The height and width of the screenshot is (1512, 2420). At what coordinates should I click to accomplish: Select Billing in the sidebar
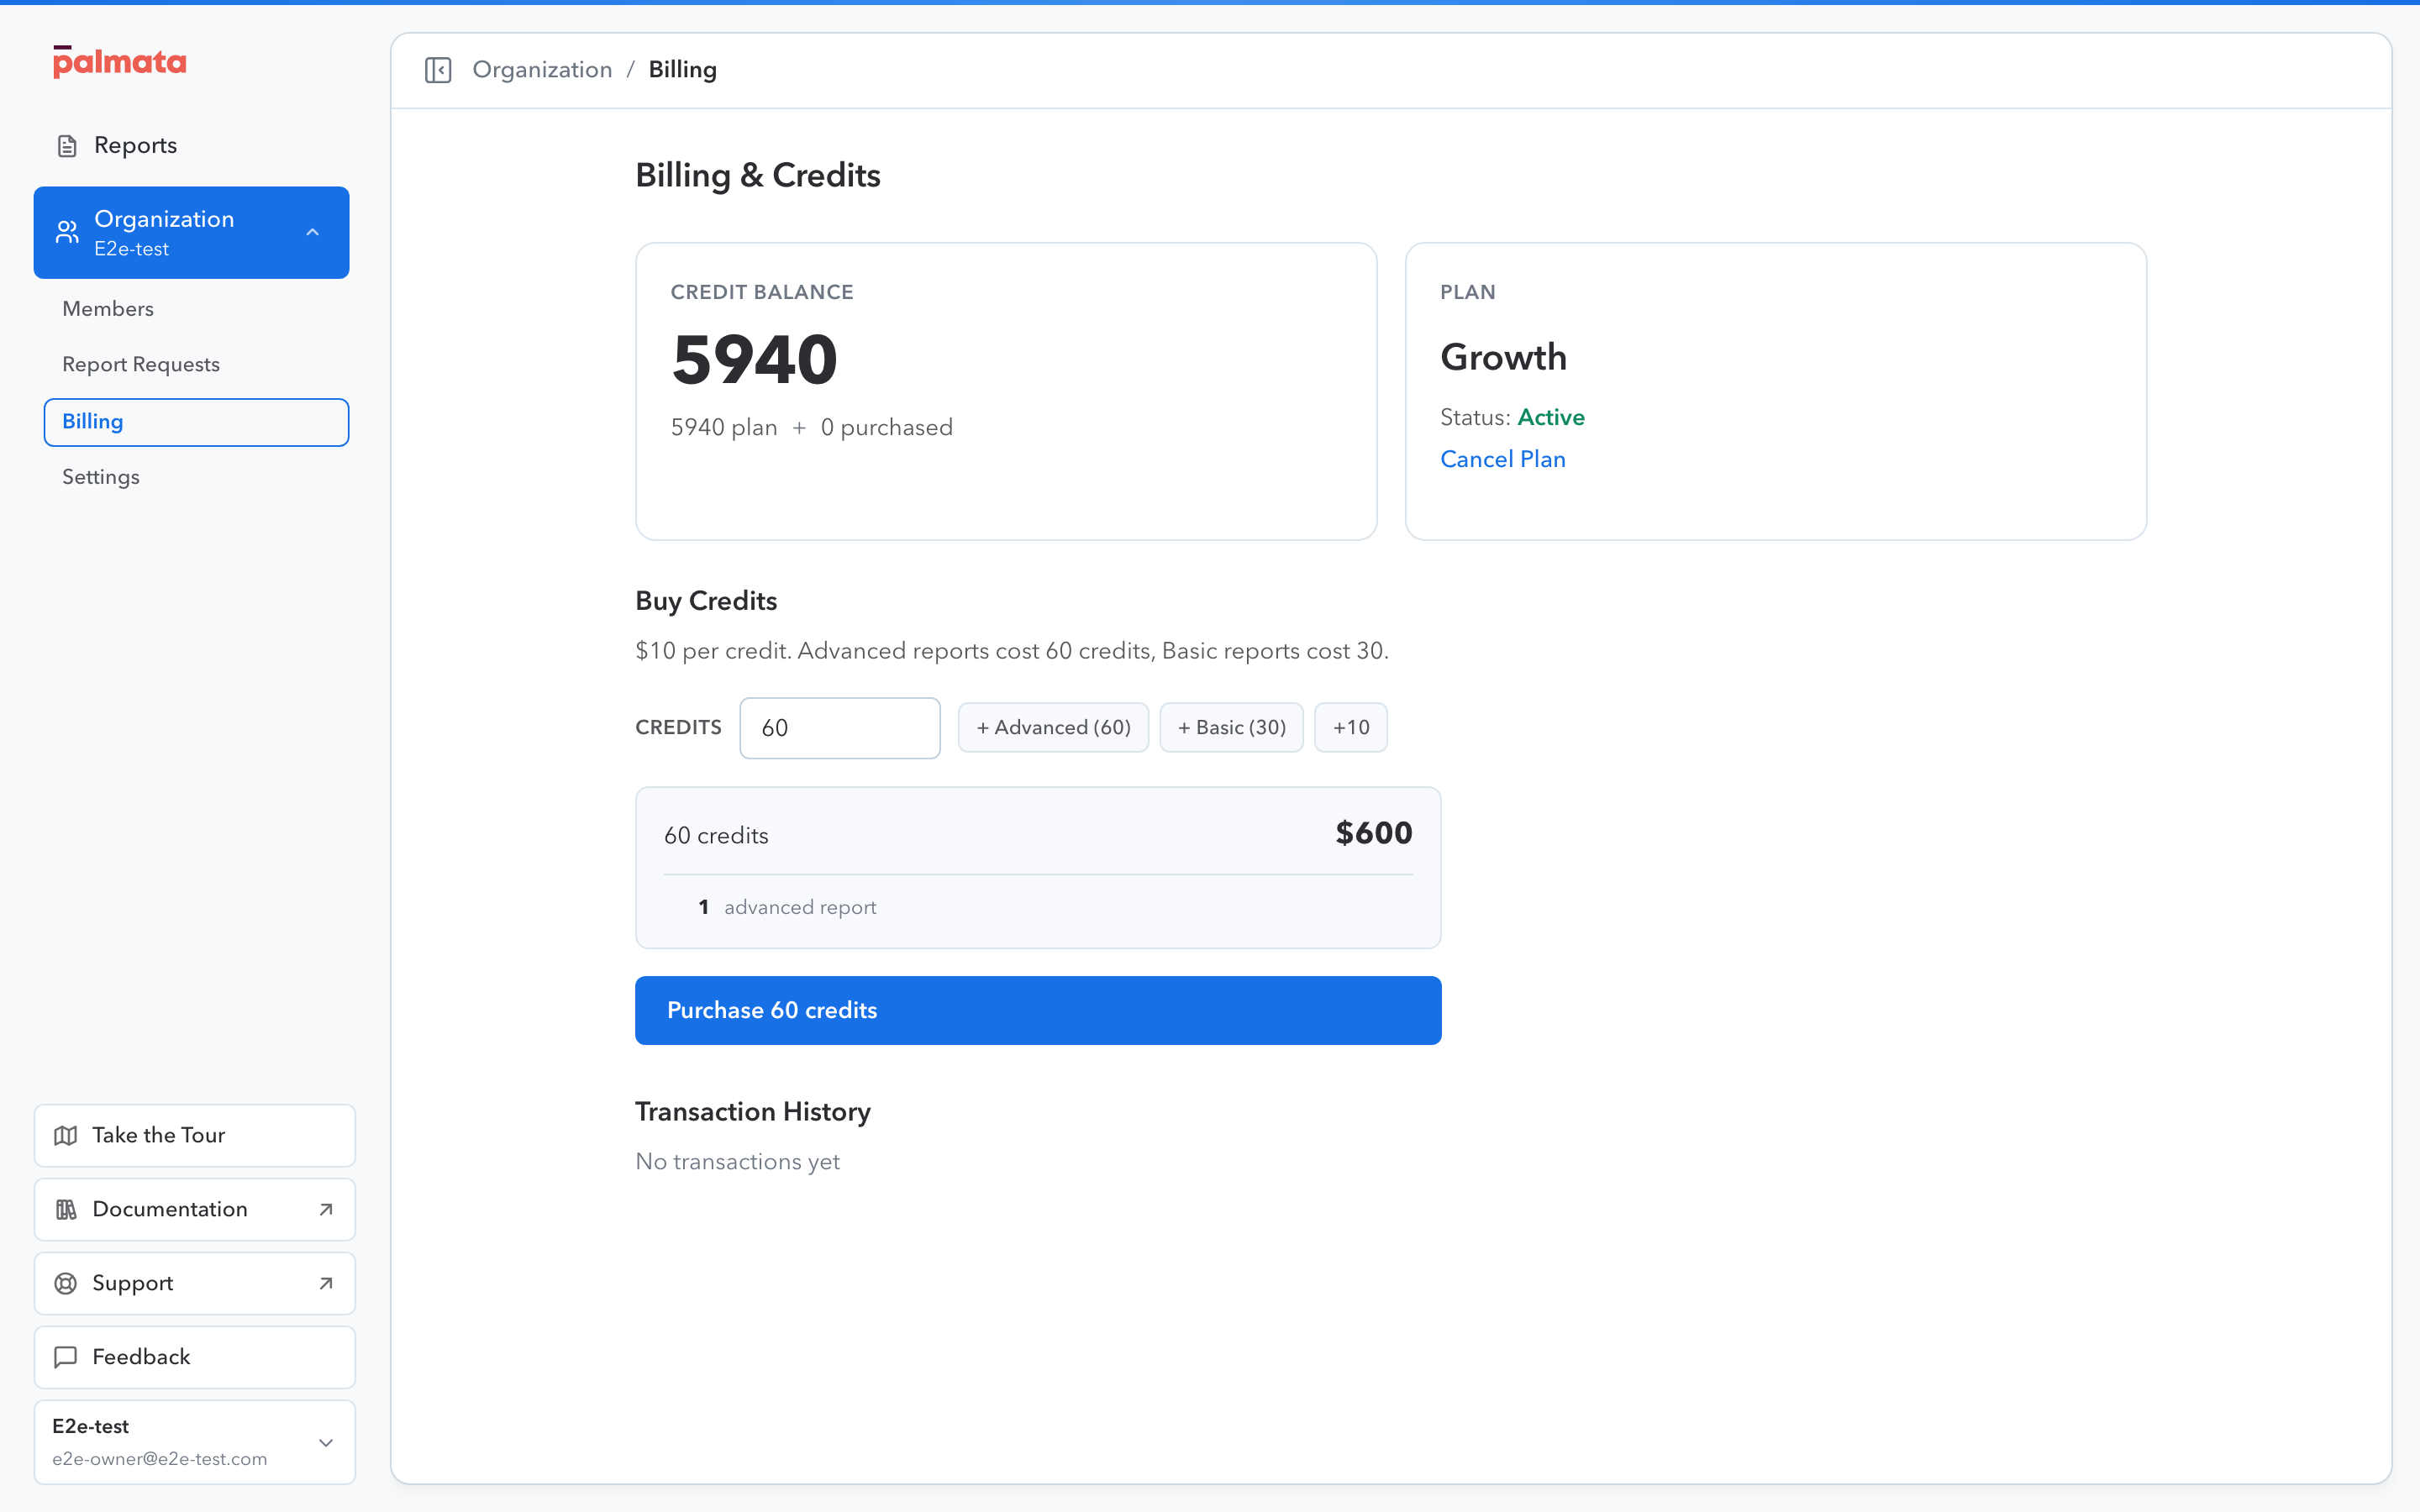click(197, 422)
